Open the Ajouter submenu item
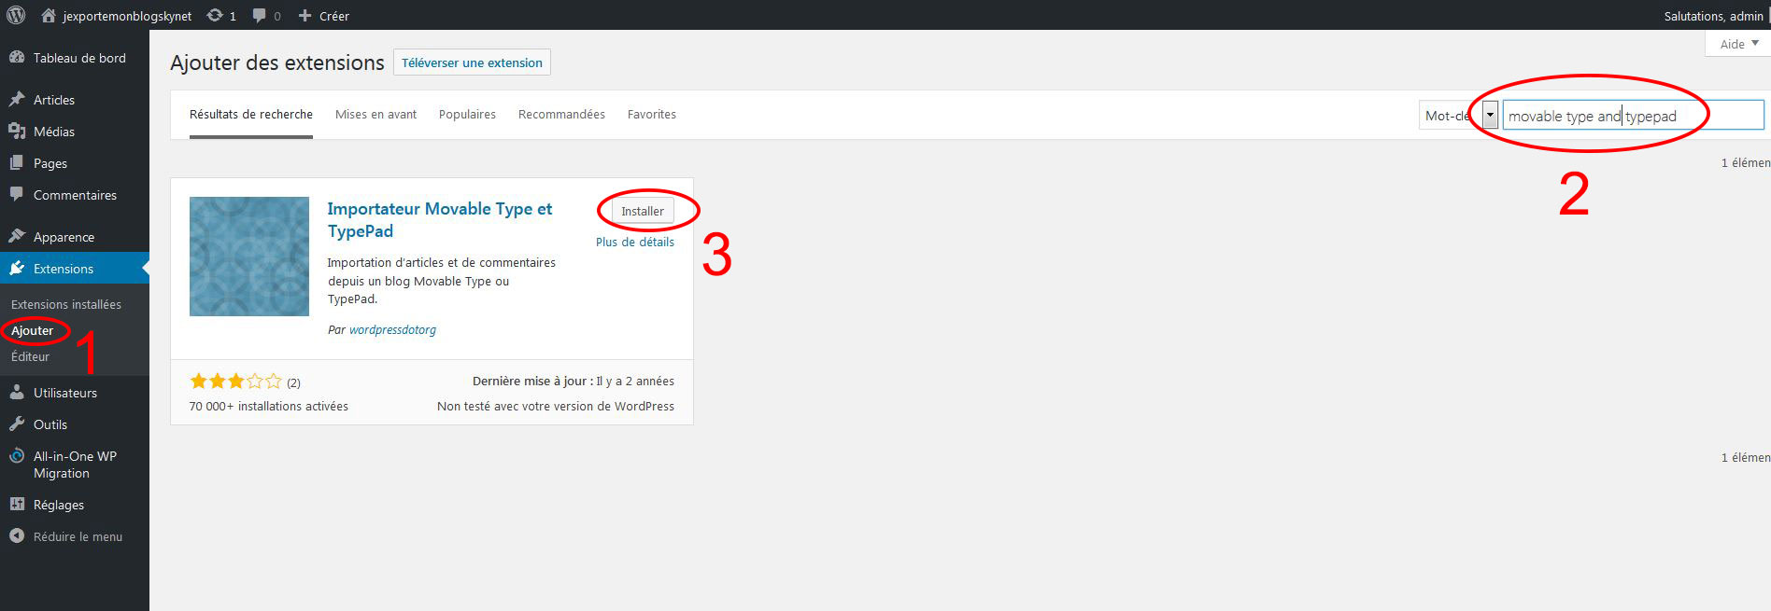 tap(33, 330)
